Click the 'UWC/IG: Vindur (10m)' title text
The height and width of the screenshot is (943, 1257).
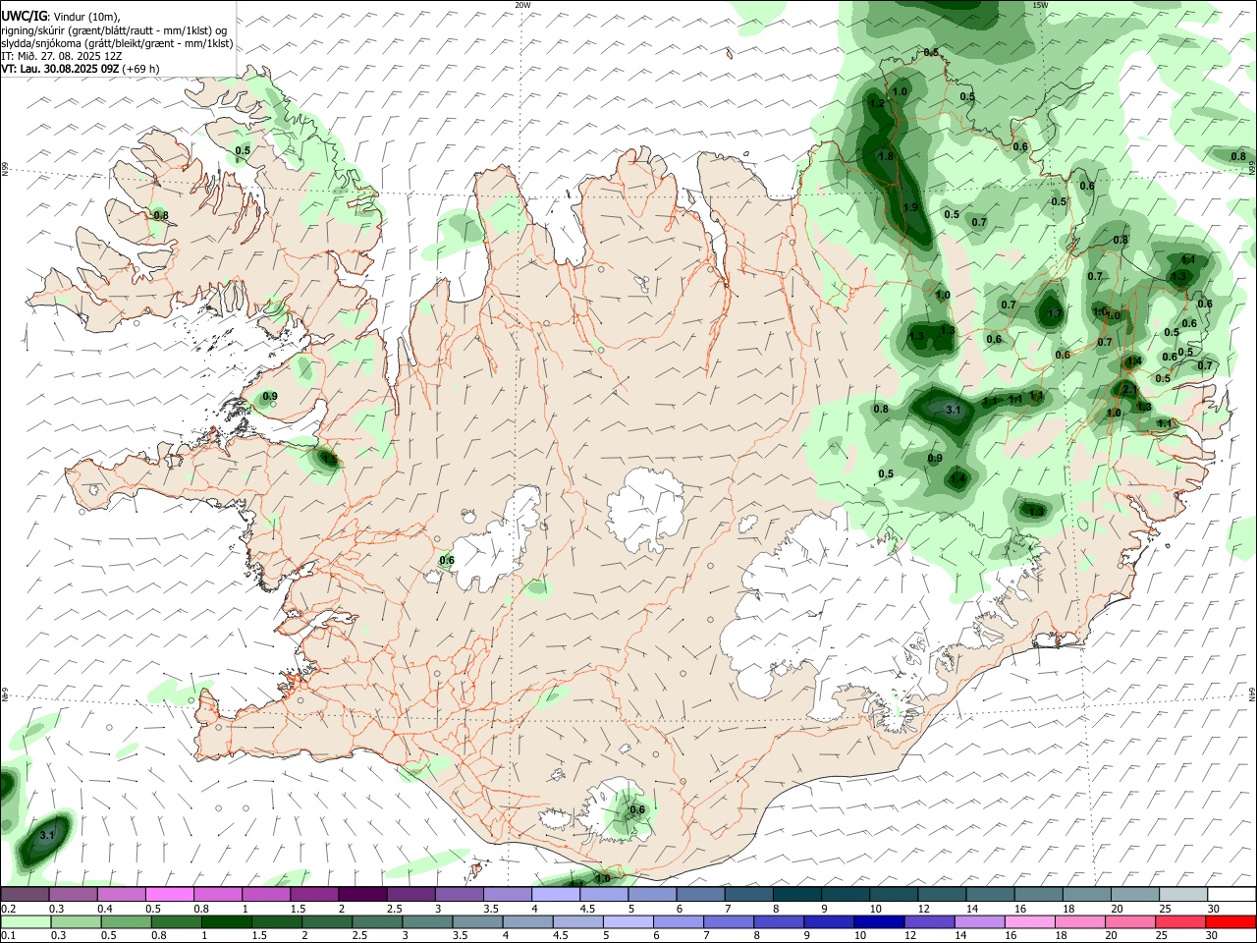tap(61, 17)
